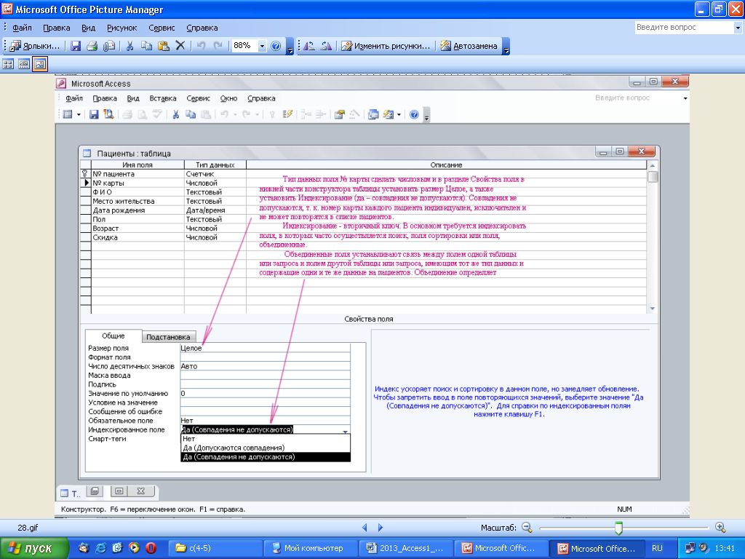Image resolution: width=745 pixels, height=559 pixels.
Task: Open the Сервис menu of Picture Manager
Action: [162, 28]
